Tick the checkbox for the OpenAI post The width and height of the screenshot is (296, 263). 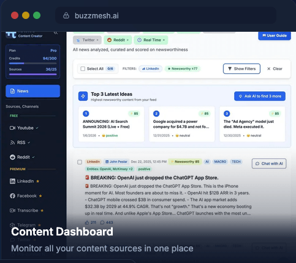80,162
